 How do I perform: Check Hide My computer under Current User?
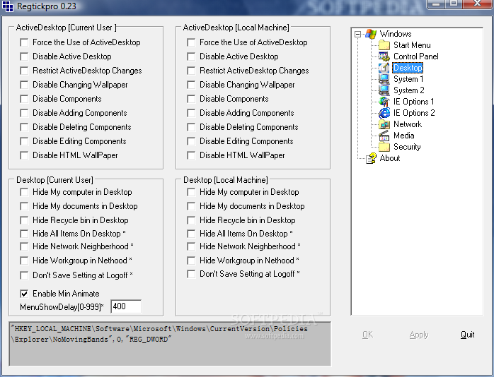[24, 192]
